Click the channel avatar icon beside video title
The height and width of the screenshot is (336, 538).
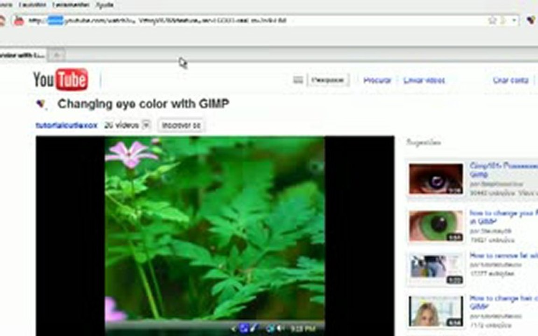pos(41,104)
